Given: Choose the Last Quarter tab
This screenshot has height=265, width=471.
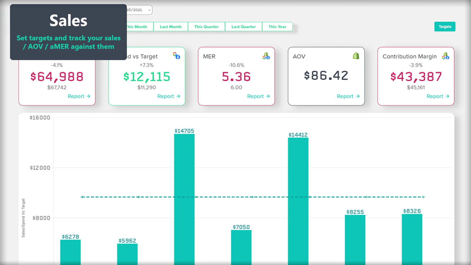Looking at the screenshot, I should pos(243,27).
